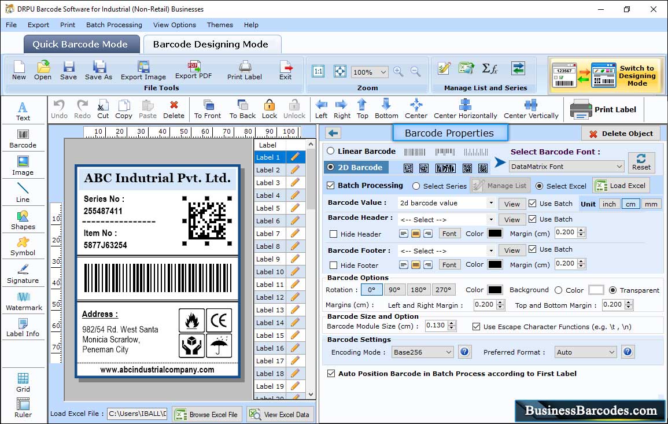Open the Watermark tool
This screenshot has height=424, width=668.
tap(24, 301)
